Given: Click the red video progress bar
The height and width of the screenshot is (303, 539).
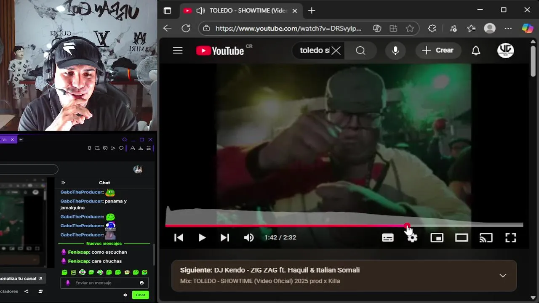Looking at the screenshot, I should [286, 226].
